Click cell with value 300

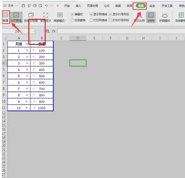[42, 63]
